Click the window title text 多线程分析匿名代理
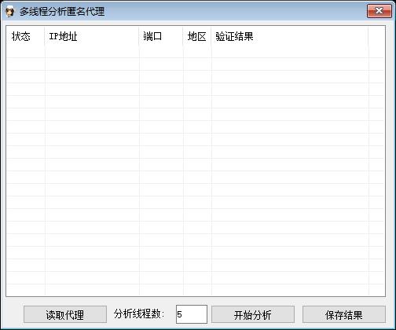396x330 pixels. click(x=62, y=12)
